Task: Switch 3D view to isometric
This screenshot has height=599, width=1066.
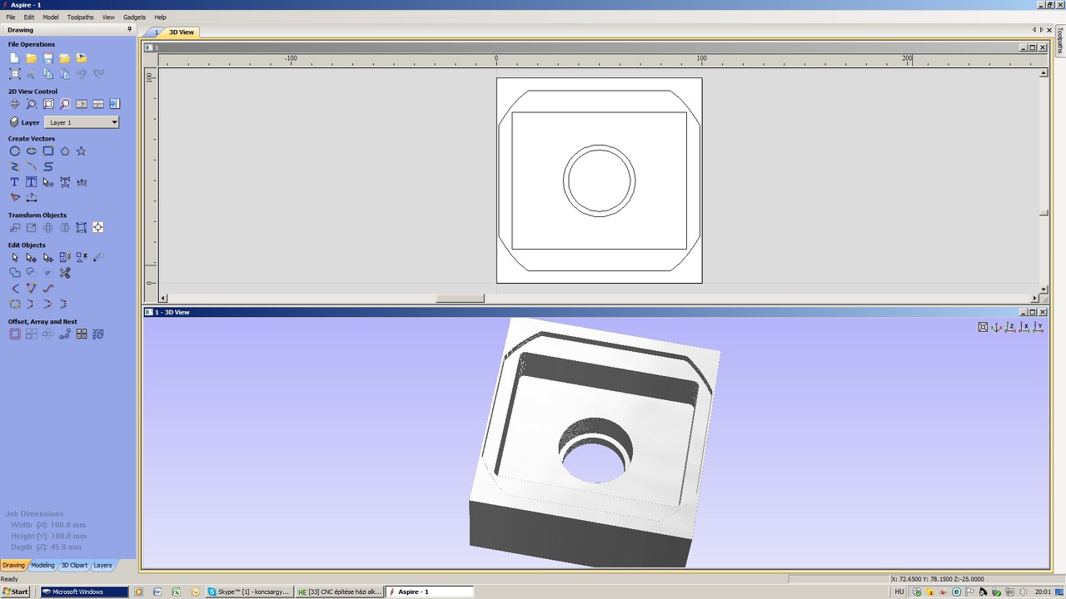Action: pyautogui.click(x=997, y=327)
